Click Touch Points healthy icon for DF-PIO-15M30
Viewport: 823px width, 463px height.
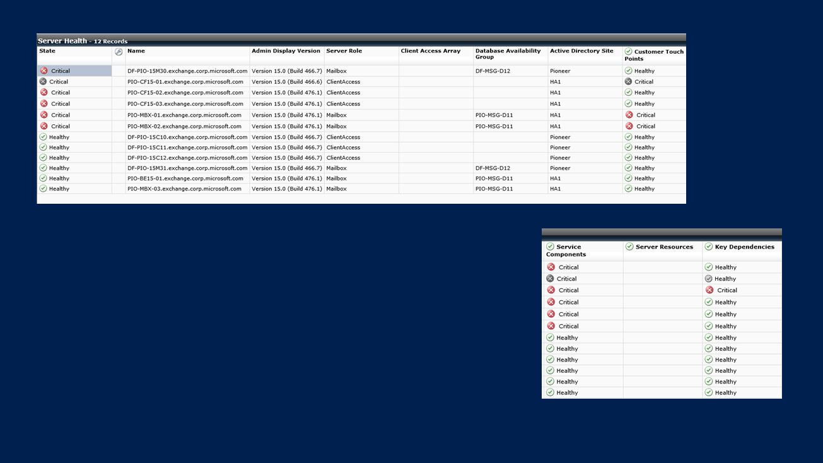[628, 71]
